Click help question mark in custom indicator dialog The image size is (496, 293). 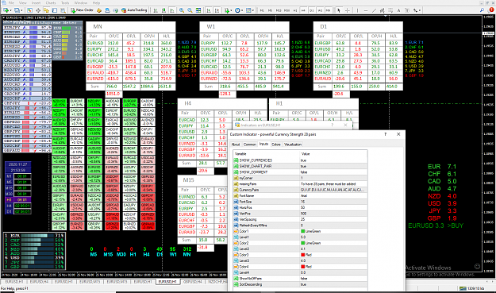385,134
